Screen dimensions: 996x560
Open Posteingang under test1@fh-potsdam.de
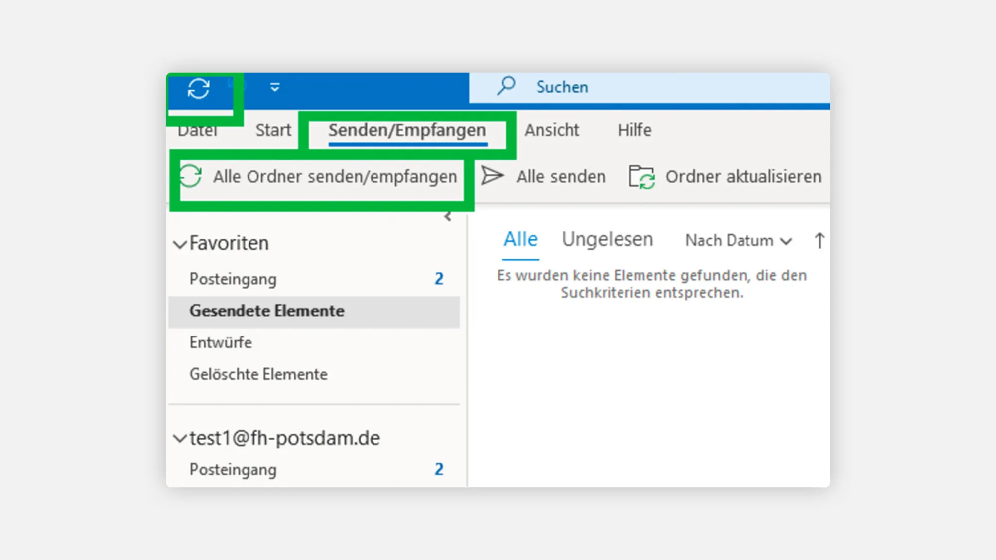314,469
